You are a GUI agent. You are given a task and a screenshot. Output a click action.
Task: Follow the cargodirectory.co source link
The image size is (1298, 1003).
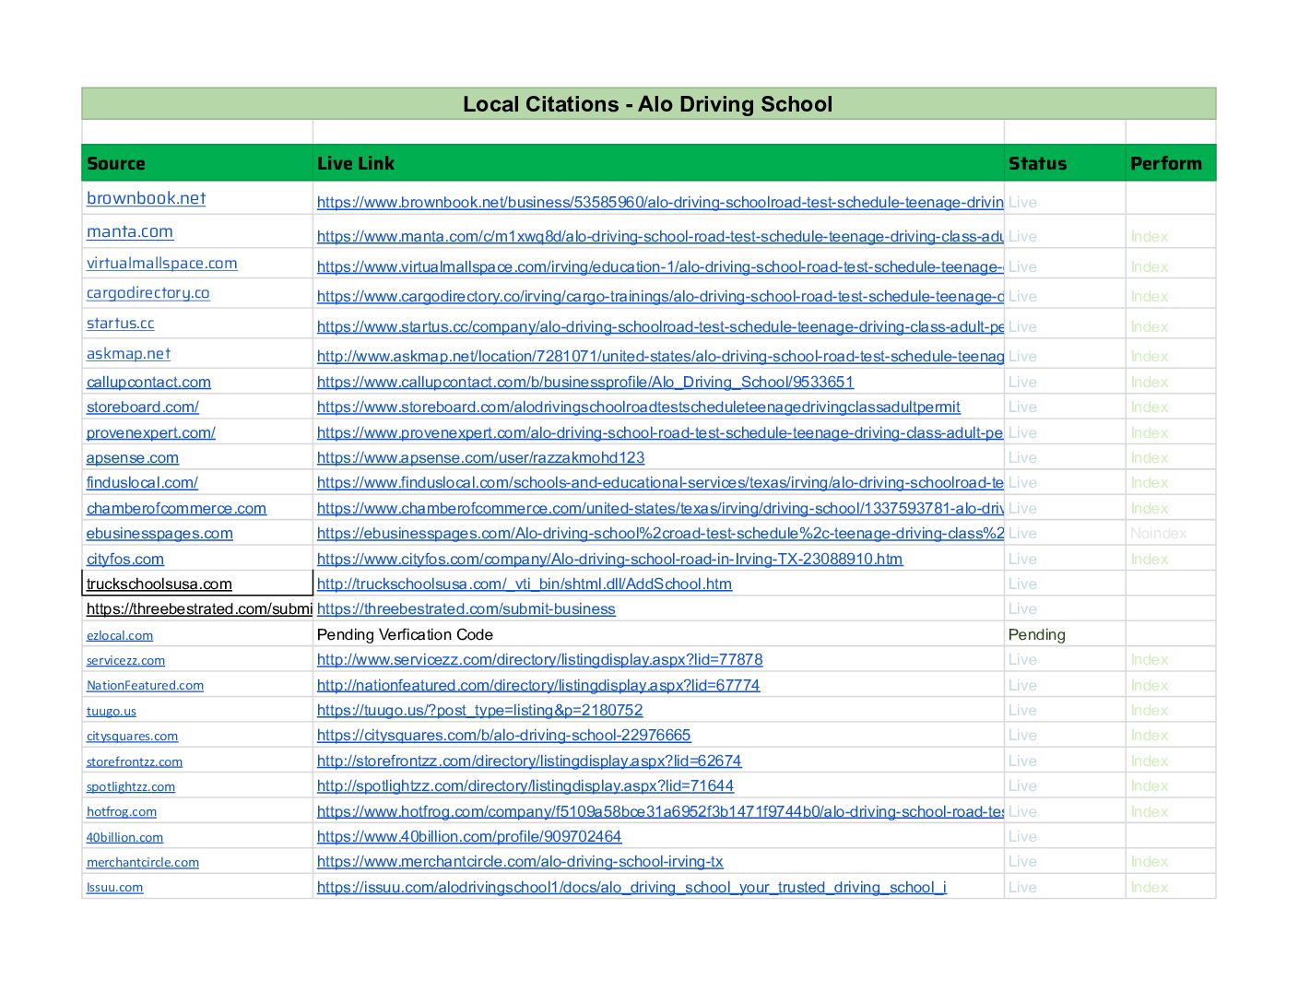(x=148, y=293)
